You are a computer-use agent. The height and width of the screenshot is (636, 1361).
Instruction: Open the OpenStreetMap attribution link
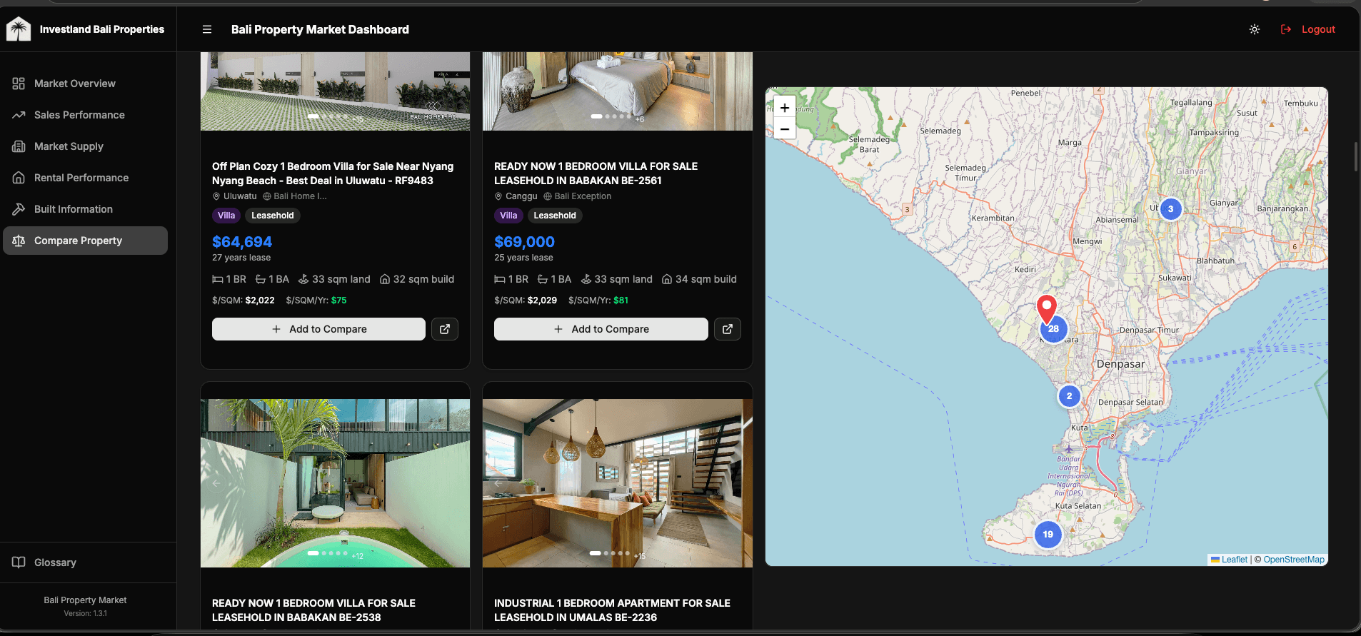click(x=1293, y=560)
